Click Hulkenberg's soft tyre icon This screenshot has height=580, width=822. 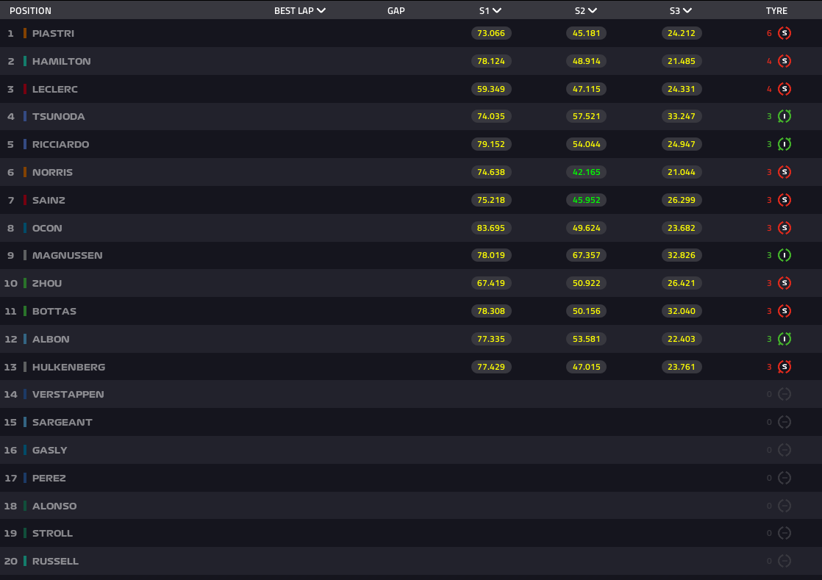[785, 367]
